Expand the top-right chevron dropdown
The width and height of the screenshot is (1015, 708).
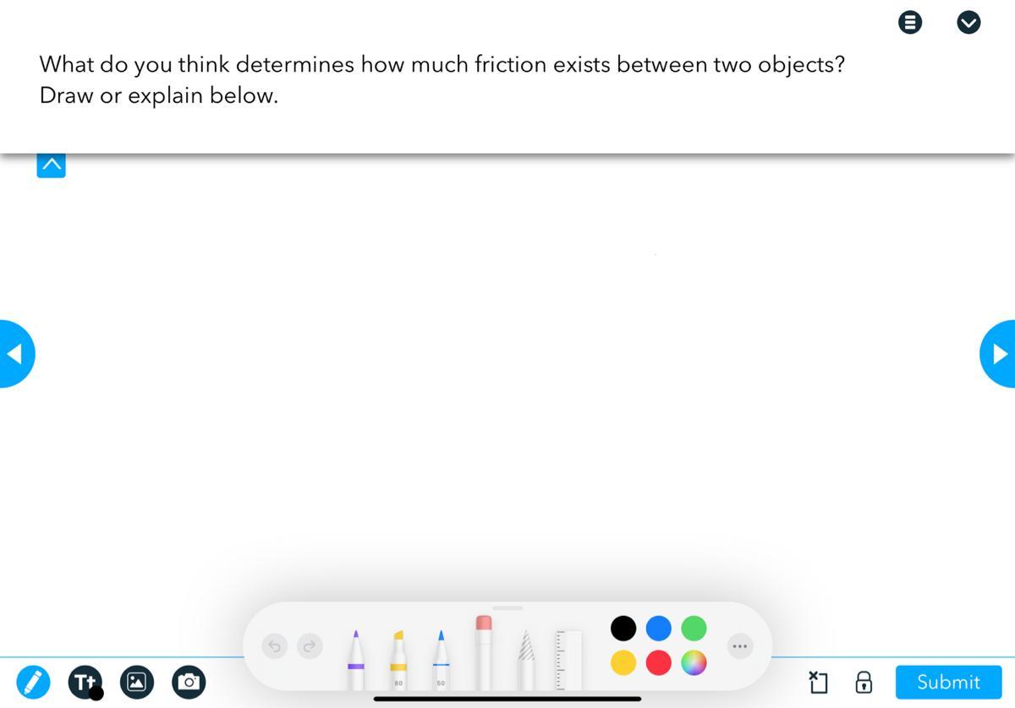tap(968, 23)
